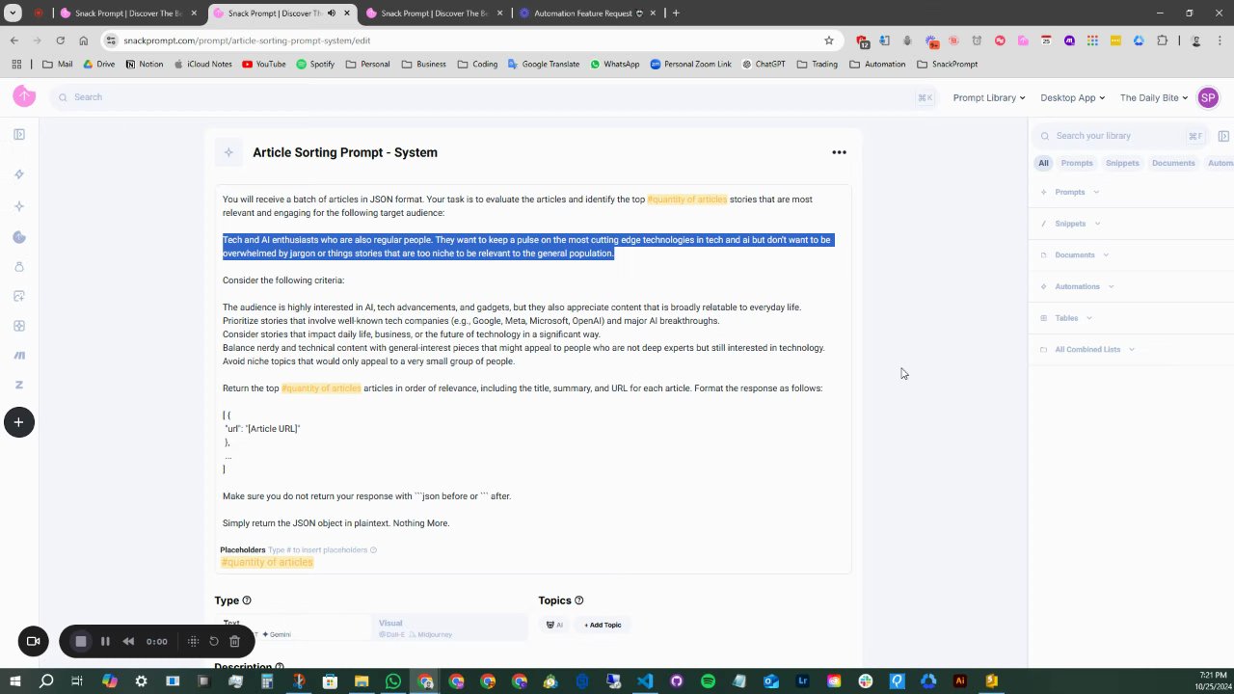Open The Daily Bite dropdown
This screenshot has height=694, width=1234.
click(1154, 97)
